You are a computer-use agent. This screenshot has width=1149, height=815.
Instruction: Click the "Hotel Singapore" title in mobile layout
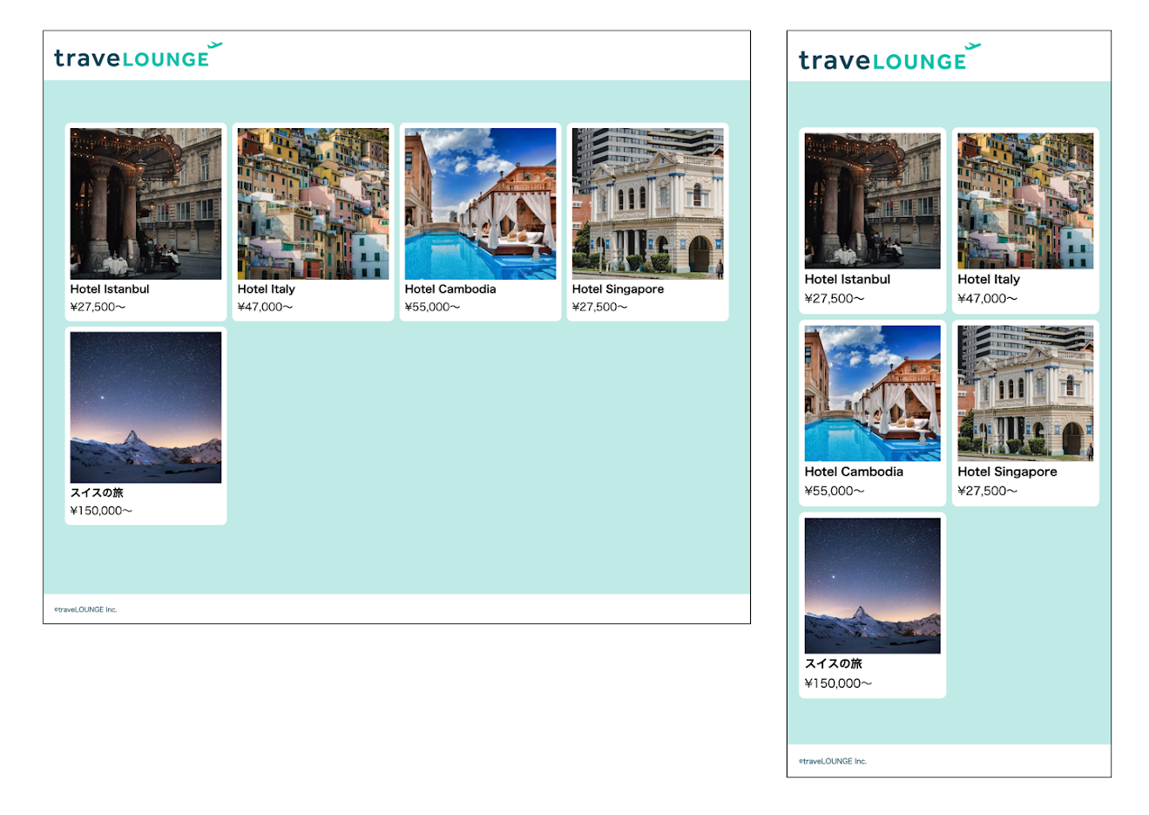(x=1007, y=472)
